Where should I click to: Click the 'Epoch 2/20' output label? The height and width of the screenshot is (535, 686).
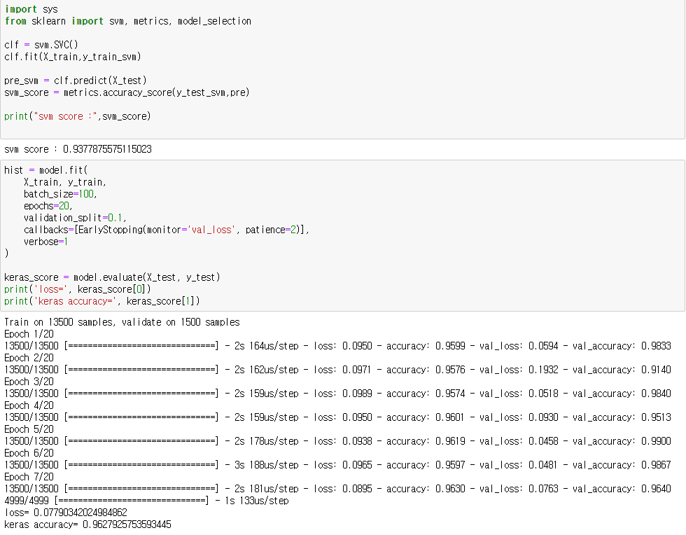click(x=29, y=358)
